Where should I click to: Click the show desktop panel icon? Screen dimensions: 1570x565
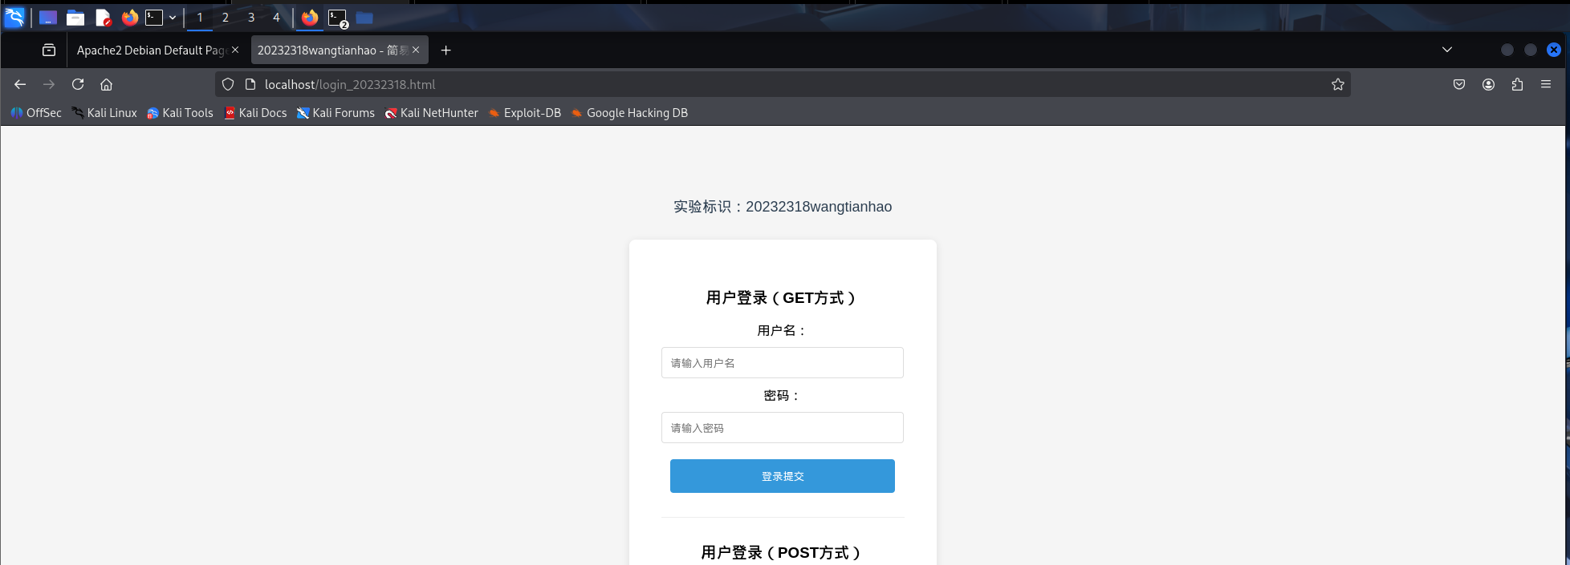tap(48, 17)
